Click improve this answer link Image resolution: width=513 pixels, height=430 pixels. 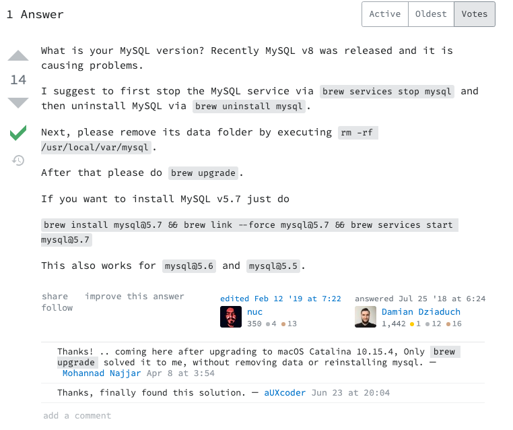[x=135, y=297]
